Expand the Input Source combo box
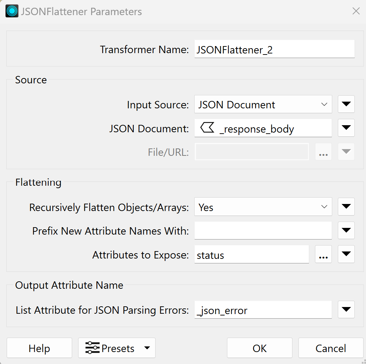Viewport: 366px width, 364px height. (x=263, y=104)
